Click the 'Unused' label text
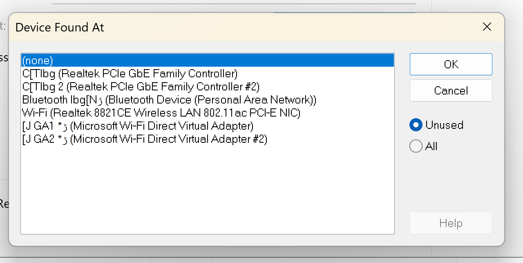This screenshot has height=263, width=523. [x=444, y=125]
